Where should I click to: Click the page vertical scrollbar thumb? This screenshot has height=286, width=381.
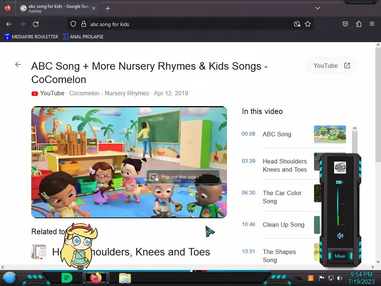[378, 105]
